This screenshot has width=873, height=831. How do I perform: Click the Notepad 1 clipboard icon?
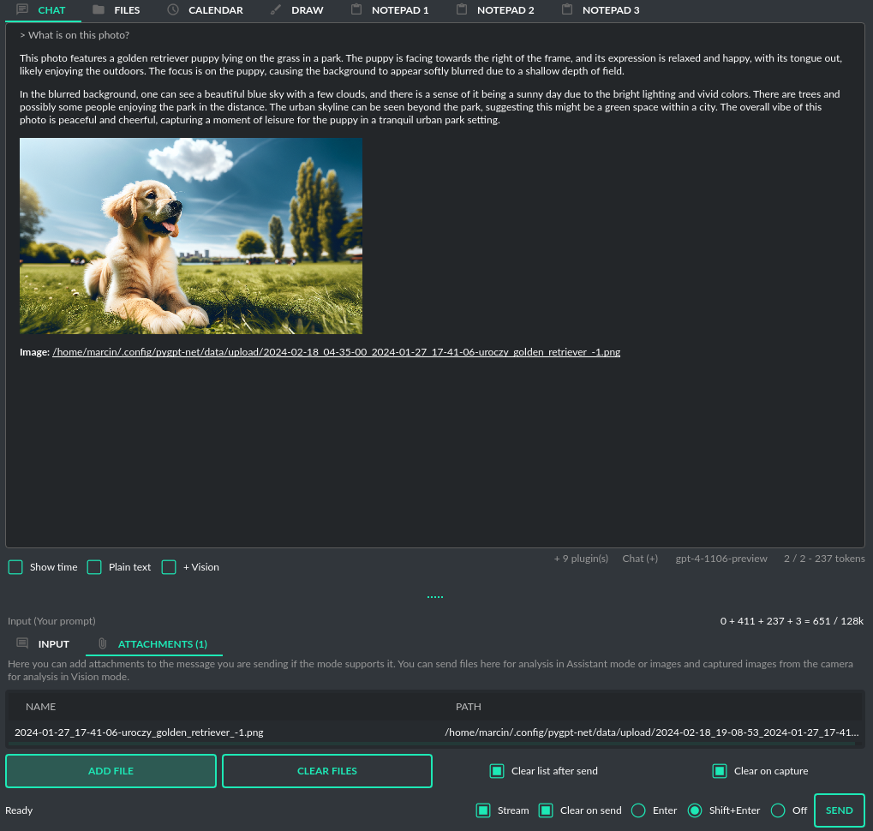[x=356, y=10]
